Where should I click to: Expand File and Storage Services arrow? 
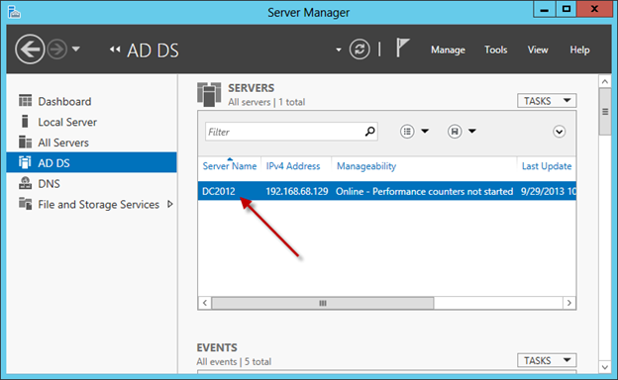170,204
